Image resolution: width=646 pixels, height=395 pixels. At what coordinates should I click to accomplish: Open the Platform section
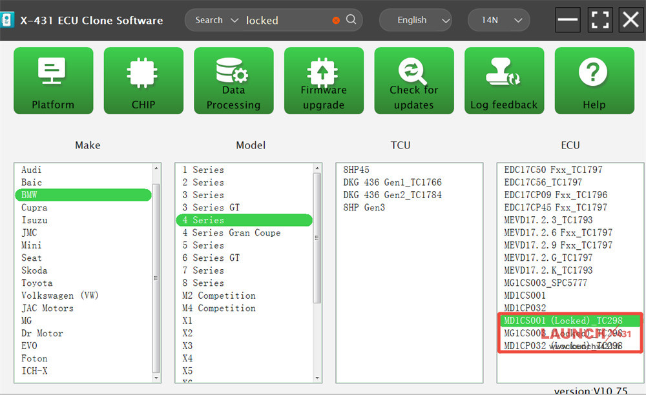(x=53, y=81)
